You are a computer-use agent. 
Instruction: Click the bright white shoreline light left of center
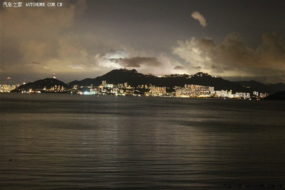pyautogui.click(x=89, y=93)
